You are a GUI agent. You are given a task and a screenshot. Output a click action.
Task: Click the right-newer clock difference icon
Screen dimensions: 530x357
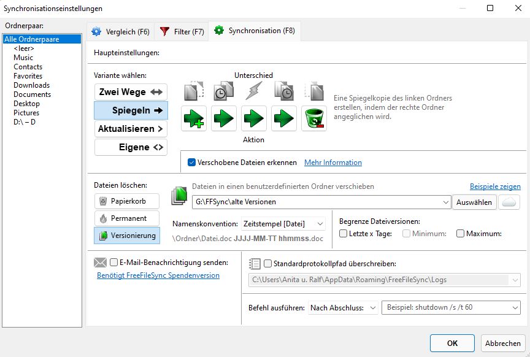coord(284,91)
